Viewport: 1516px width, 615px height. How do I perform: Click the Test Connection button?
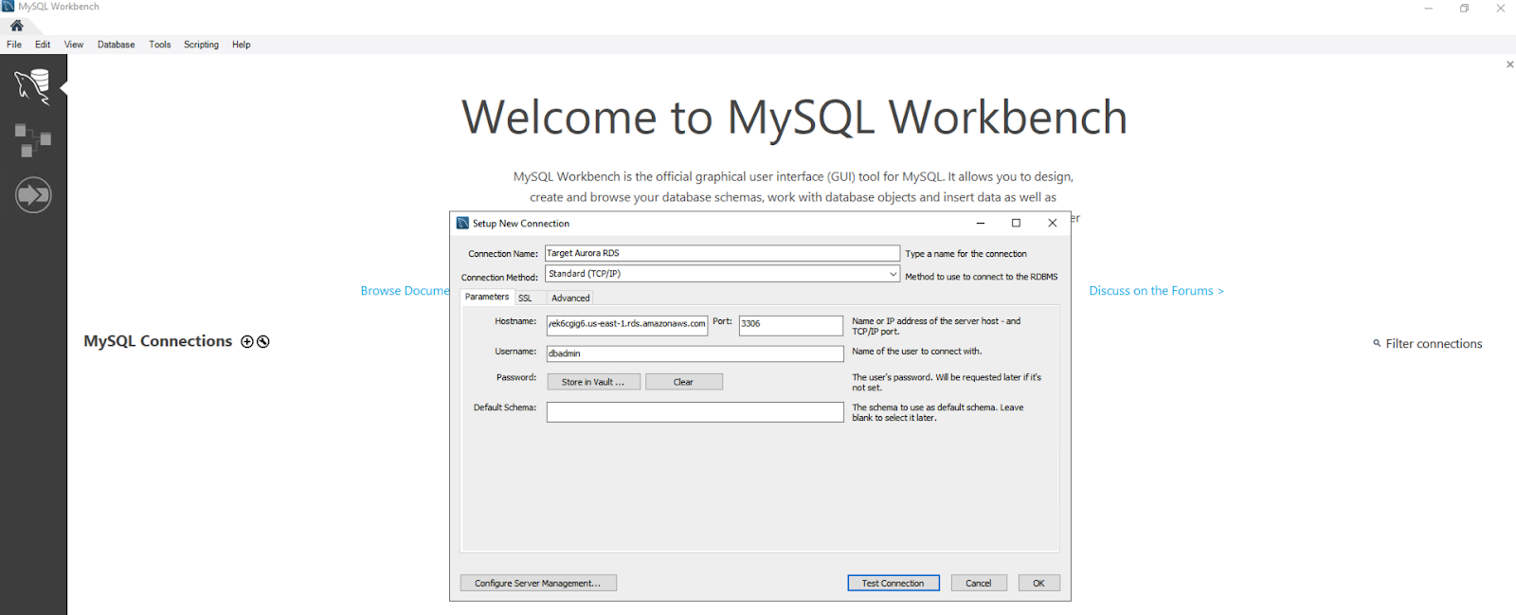(893, 583)
